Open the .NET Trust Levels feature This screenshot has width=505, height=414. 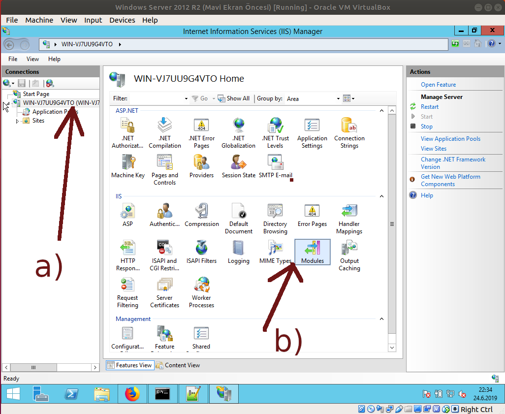275,133
